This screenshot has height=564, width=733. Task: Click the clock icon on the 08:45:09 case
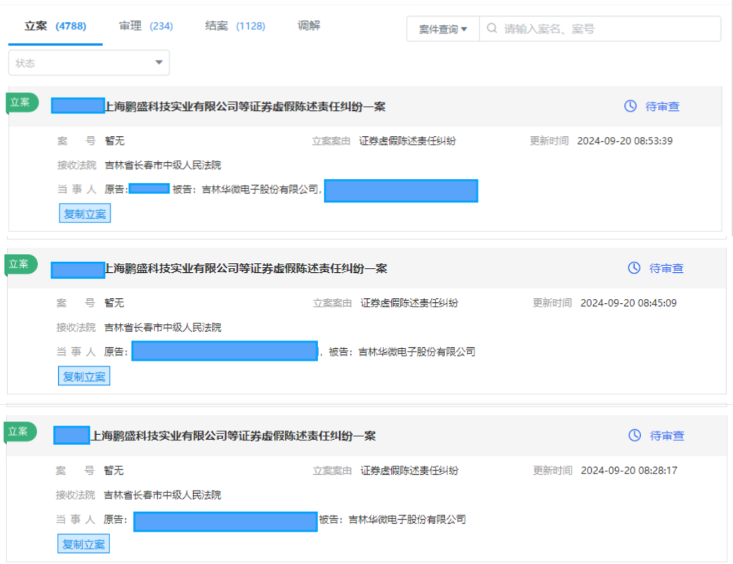pyautogui.click(x=634, y=268)
